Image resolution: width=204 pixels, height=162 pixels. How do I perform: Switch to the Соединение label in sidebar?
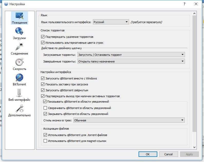pos(20,53)
